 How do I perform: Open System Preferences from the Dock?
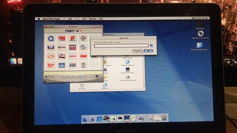(113, 119)
